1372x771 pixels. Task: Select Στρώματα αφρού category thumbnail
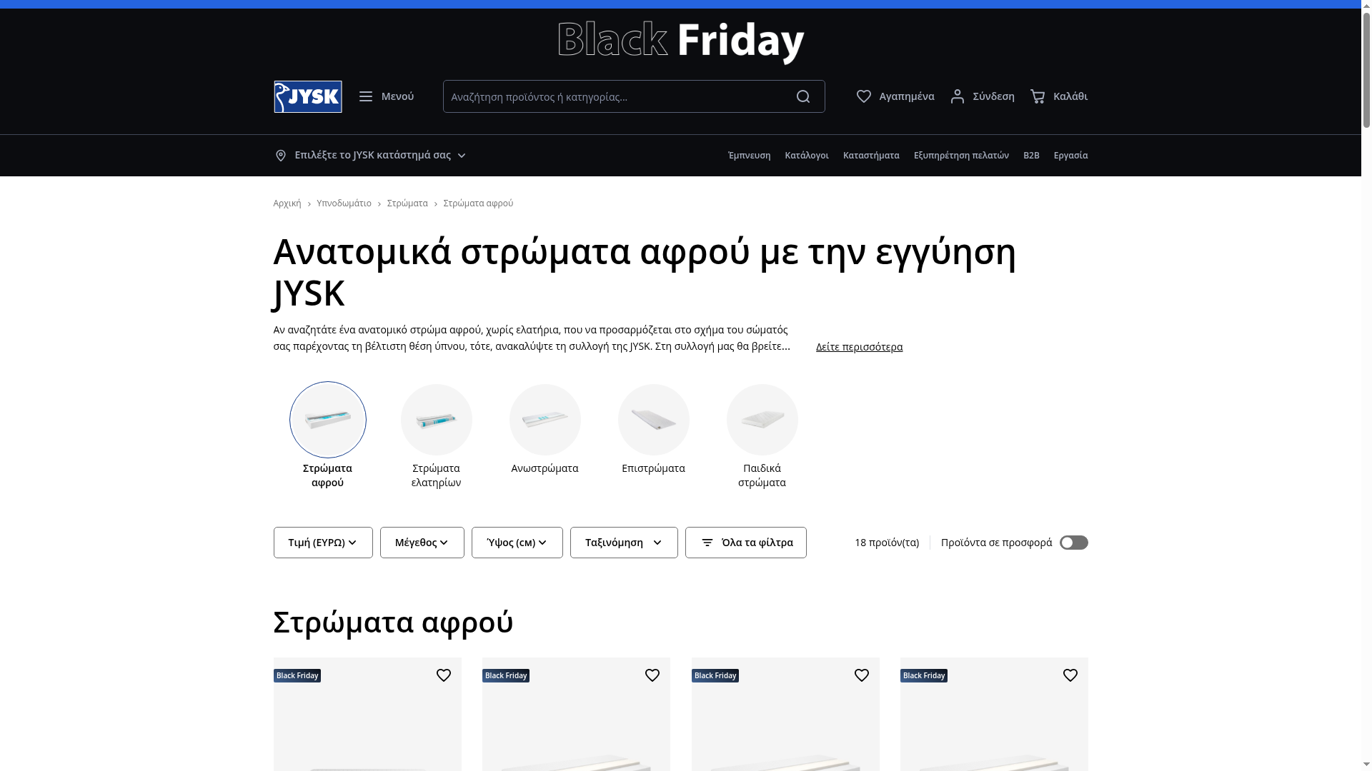(328, 420)
